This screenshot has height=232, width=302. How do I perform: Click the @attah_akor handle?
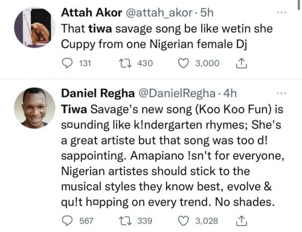tap(159, 13)
